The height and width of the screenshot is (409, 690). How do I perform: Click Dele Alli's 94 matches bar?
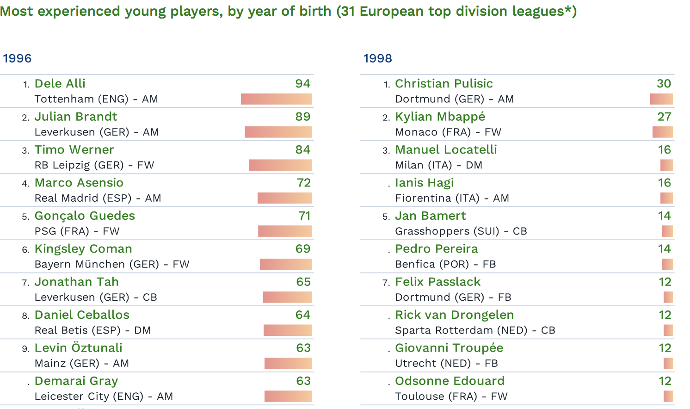(277, 99)
